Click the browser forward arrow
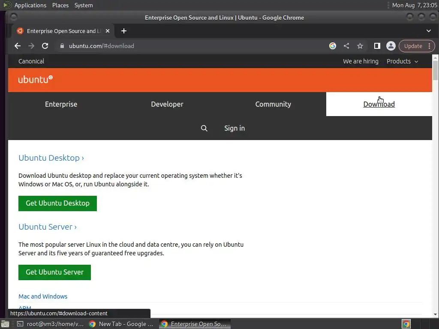The width and height of the screenshot is (439, 329). tap(31, 46)
